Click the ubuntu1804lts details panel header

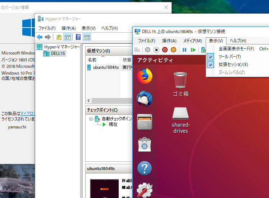(109, 169)
